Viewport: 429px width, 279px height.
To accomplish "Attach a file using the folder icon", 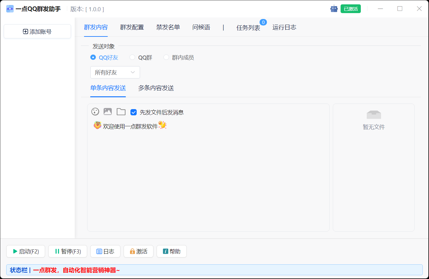I will (x=121, y=111).
